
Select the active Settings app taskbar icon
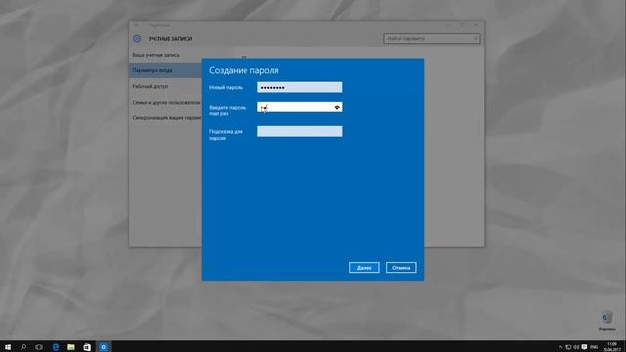[x=103, y=347]
